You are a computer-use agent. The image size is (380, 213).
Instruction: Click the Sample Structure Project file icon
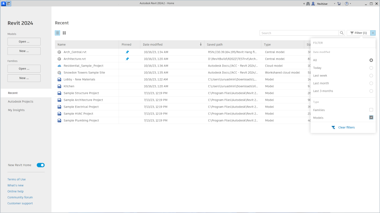(x=59, y=93)
